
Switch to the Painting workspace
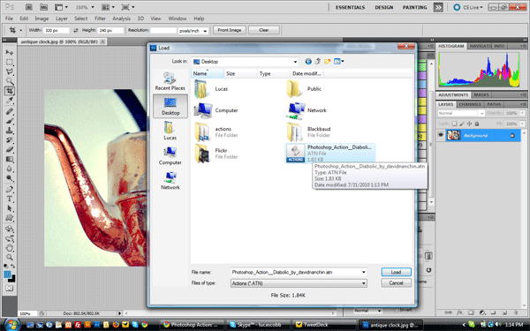[x=415, y=7]
